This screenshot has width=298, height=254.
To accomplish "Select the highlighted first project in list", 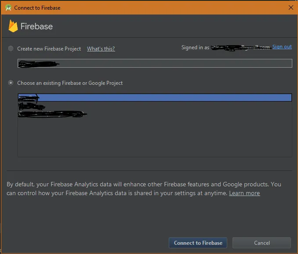I will [155, 98].
